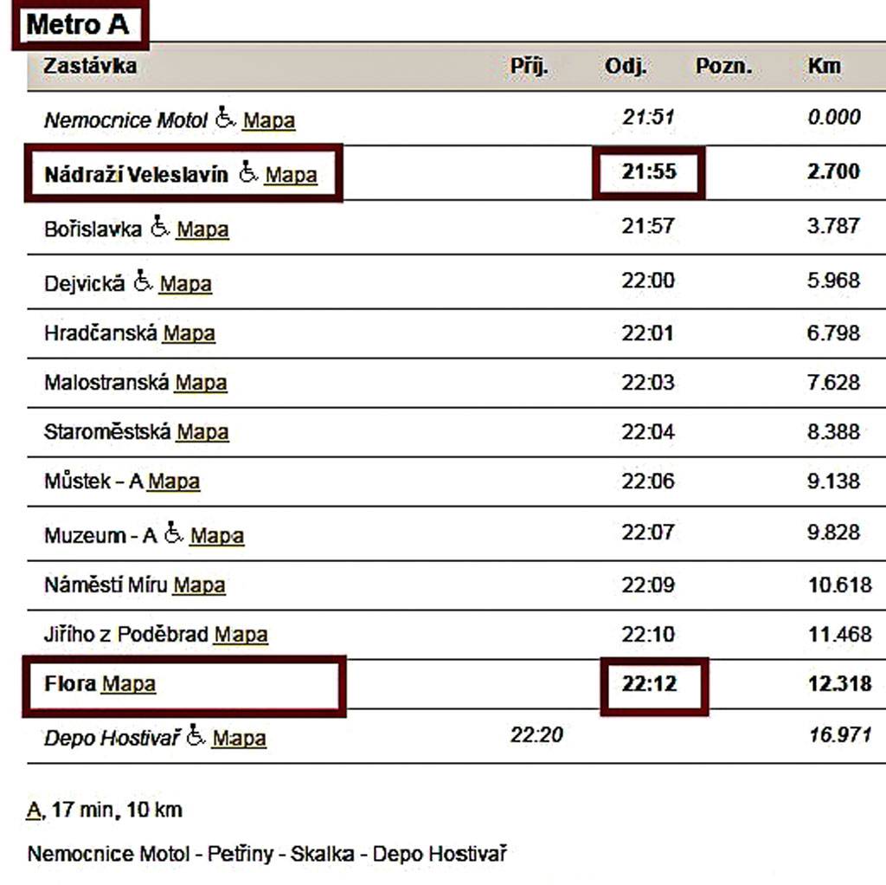Click wheelchair icon beside Nemocnice Motol
The height and width of the screenshot is (885, 886).
pos(225,117)
